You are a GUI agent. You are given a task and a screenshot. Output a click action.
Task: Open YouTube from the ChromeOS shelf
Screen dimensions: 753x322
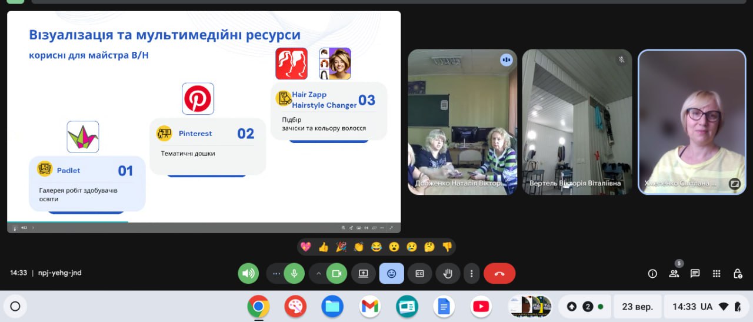click(x=481, y=307)
